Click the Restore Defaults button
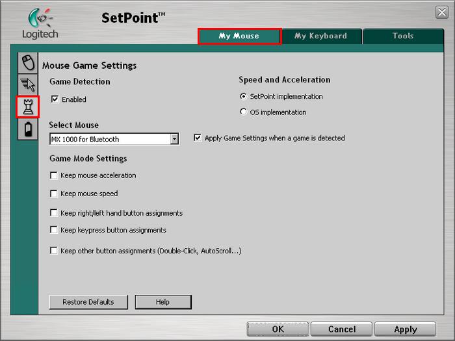The image size is (455, 341). point(88,302)
